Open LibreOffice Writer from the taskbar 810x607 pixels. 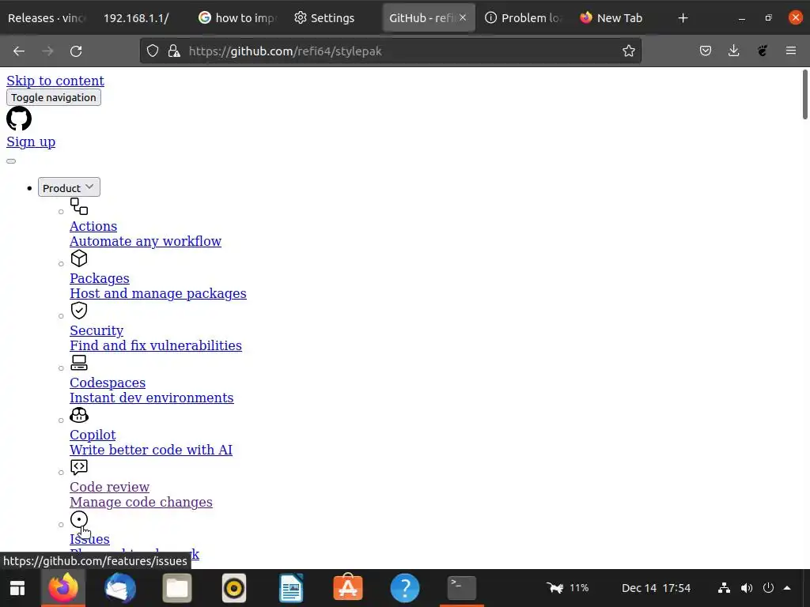pyautogui.click(x=291, y=588)
